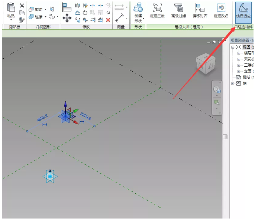Select 图纸 sheets in project browser

pyautogui.click(x=246, y=77)
